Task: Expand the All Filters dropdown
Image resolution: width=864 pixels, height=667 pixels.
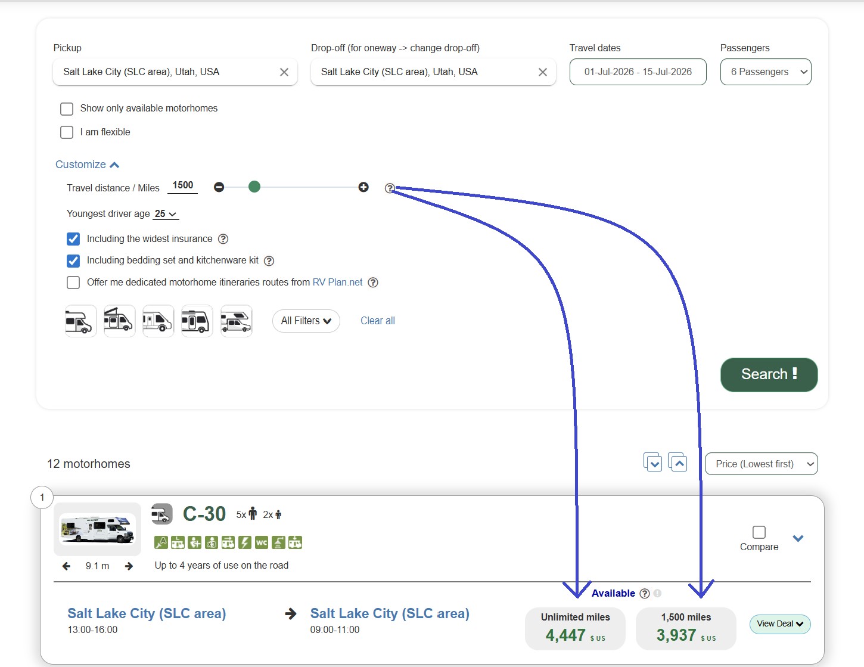Action: pos(306,321)
